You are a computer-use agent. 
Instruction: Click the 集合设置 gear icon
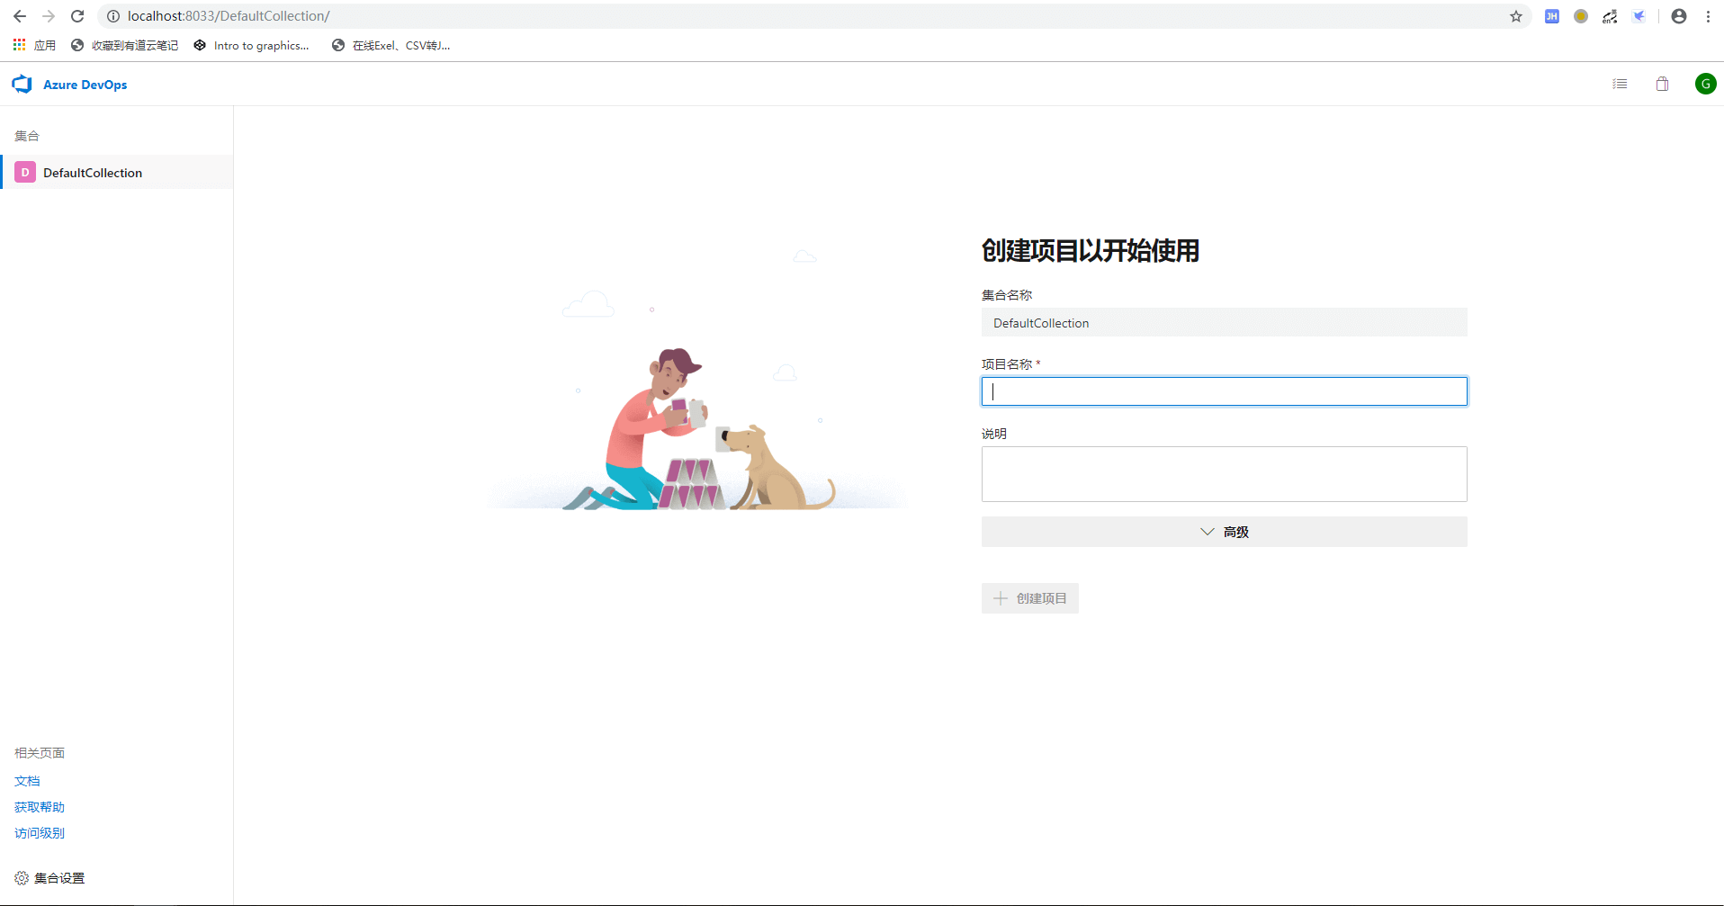[22, 878]
